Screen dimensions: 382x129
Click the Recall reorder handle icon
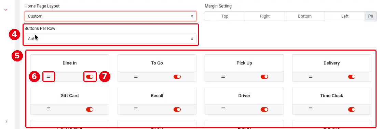coord(136,109)
